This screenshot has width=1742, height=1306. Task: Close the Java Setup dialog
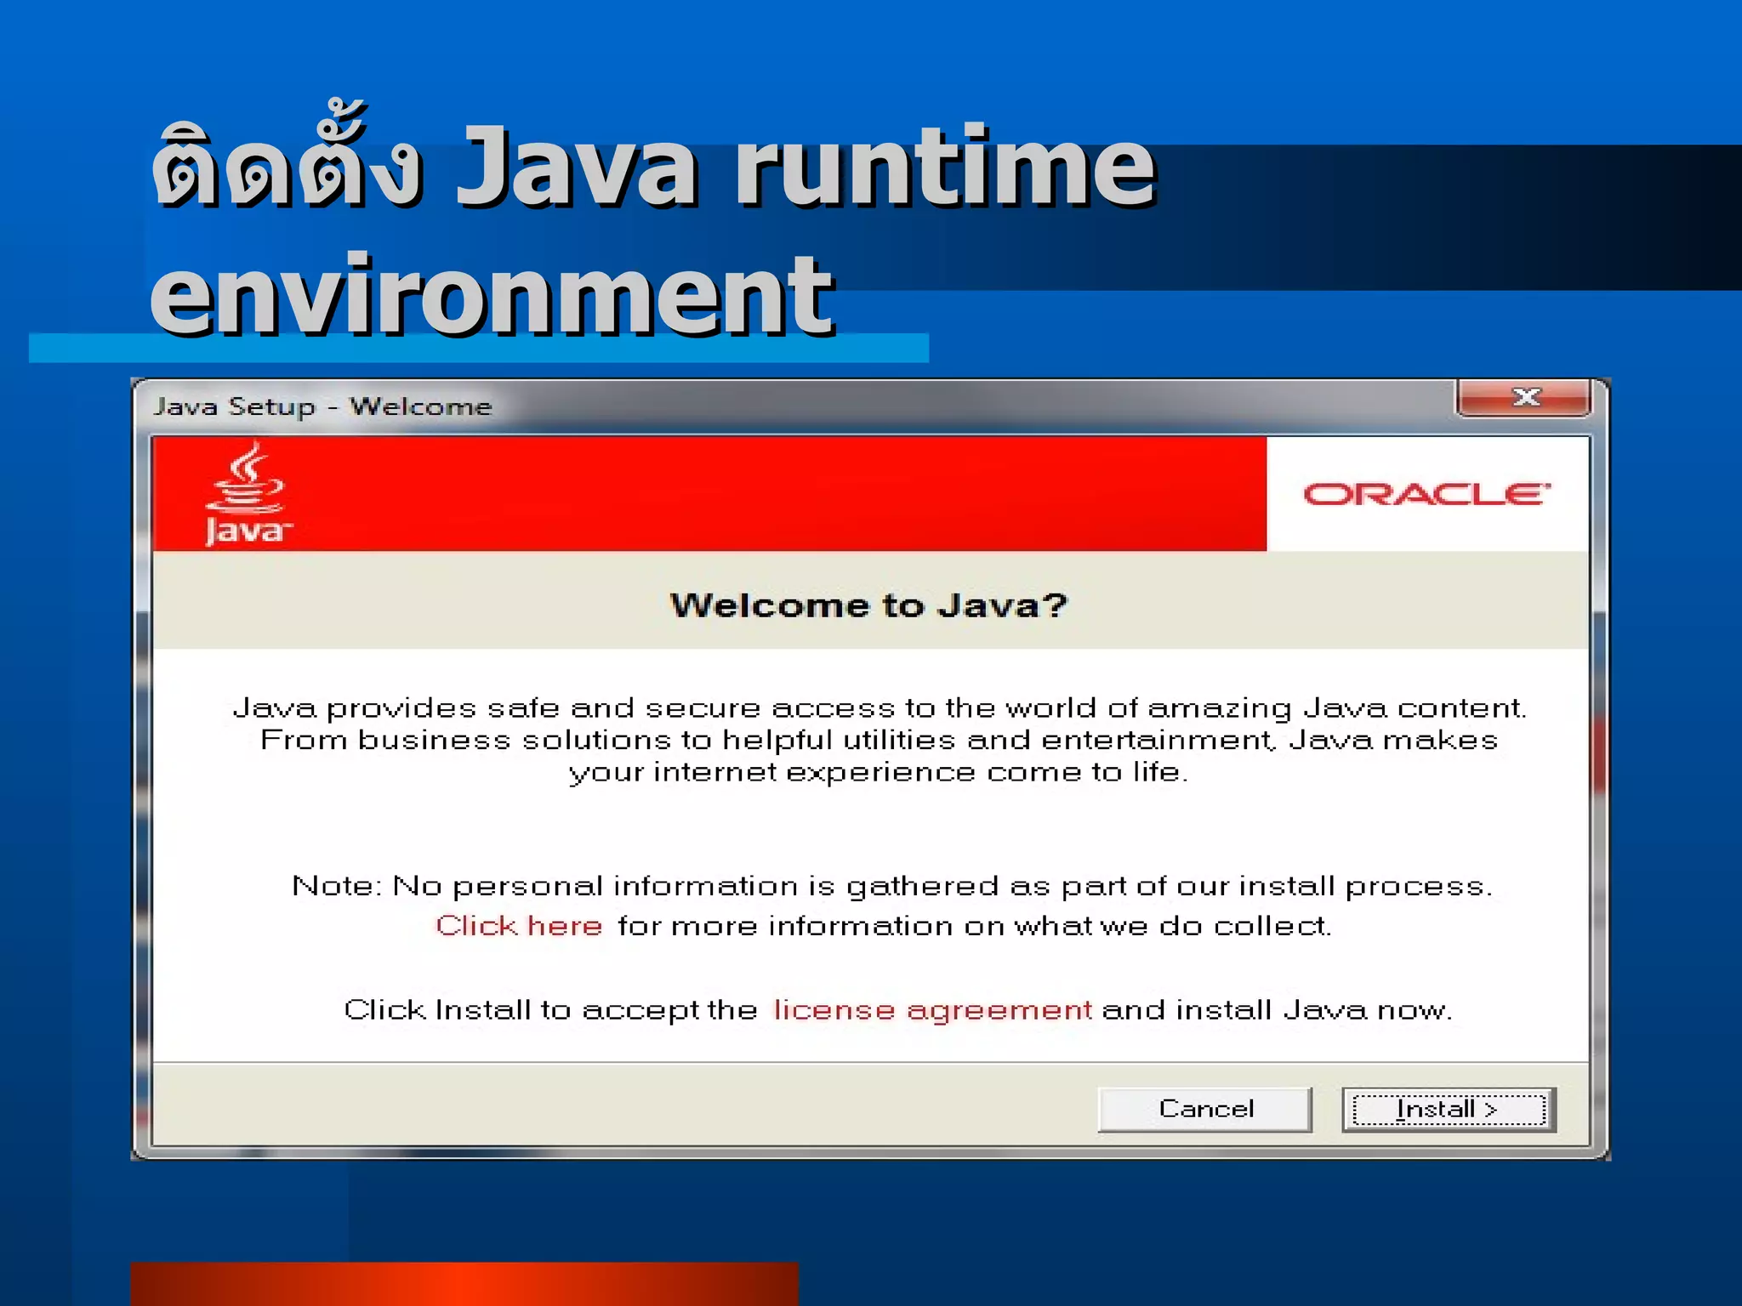(1523, 397)
